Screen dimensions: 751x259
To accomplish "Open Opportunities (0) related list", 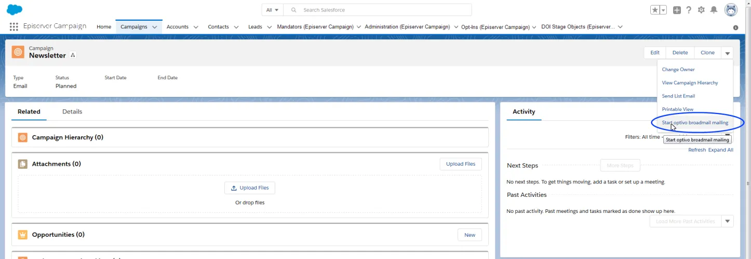I will click(58, 235).
